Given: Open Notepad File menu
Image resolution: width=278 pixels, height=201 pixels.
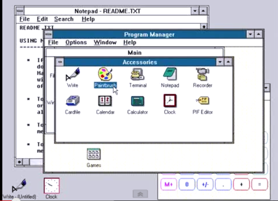Looking at the screenshot, I should 25,19.
